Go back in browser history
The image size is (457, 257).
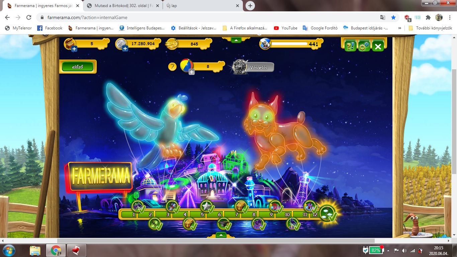(x=8, y=17)
